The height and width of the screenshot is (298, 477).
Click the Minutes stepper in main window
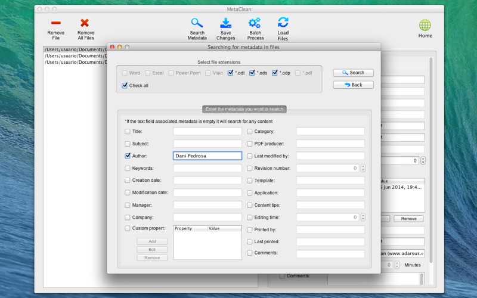point(397,265)
